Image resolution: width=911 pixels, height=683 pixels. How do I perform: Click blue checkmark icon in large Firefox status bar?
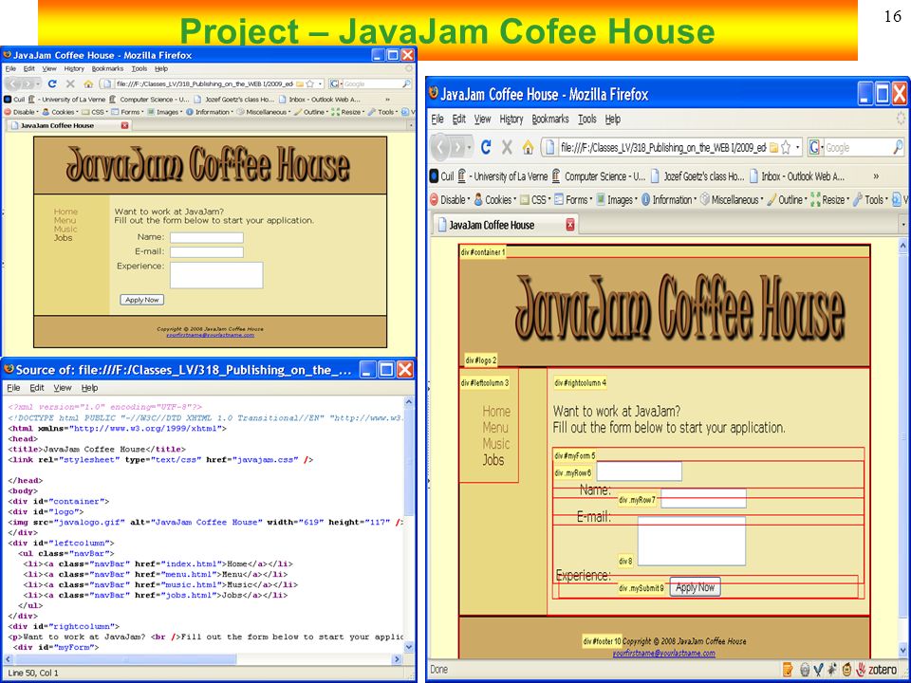point(819,670)
